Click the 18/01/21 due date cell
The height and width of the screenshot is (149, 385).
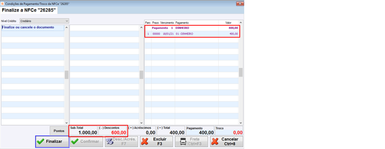coord(168,34)
